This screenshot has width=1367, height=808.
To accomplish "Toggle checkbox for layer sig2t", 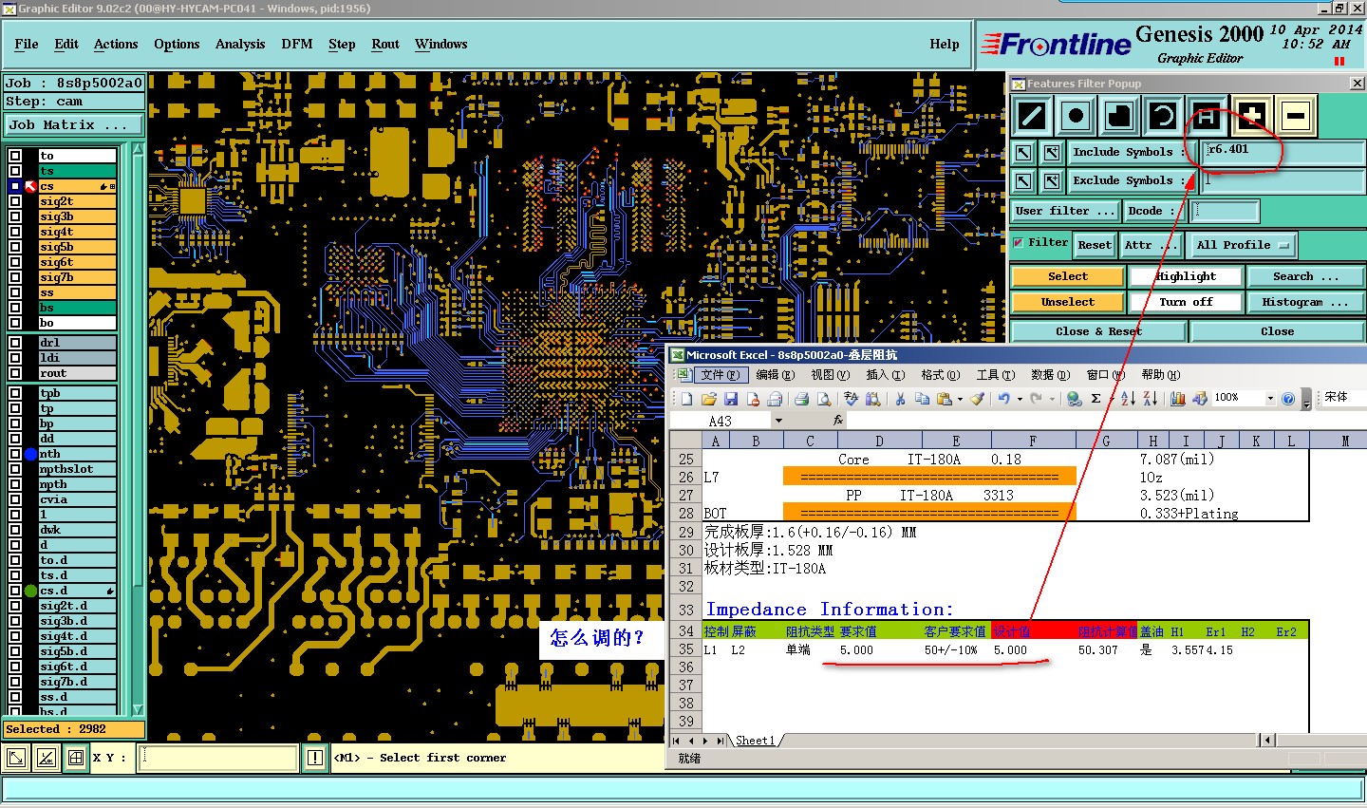I will [x=15, y=201].
